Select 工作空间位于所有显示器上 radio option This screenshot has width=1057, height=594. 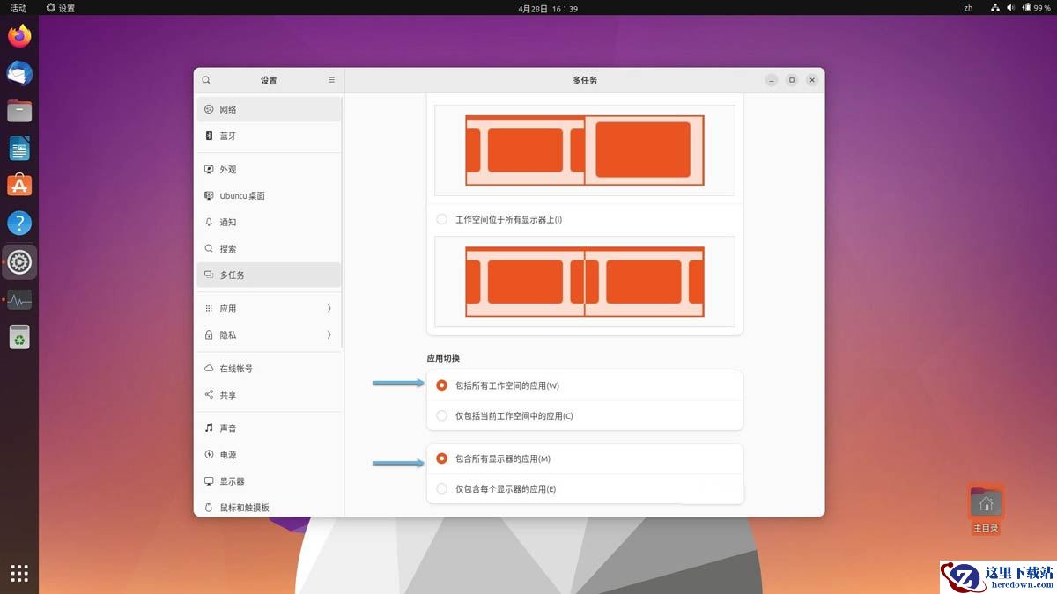coord(441,219)
